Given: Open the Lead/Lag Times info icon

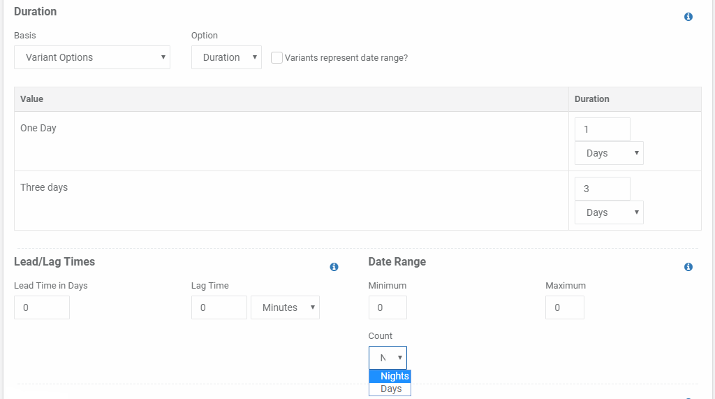Looking at the screenshot, I should [x=334, y=267].
